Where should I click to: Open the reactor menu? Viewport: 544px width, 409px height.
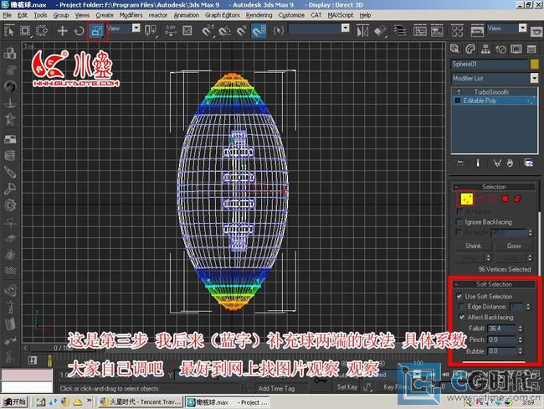point(158,15)
